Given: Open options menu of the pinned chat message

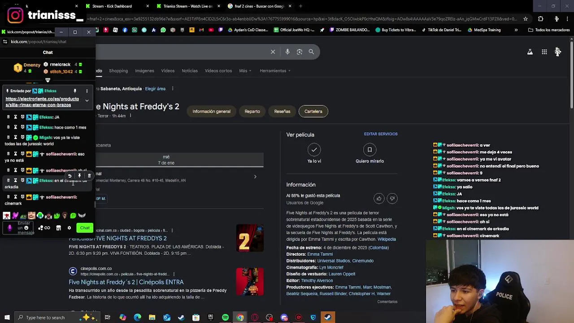Looking at the screenshot, I should click(x=87, y=91).
